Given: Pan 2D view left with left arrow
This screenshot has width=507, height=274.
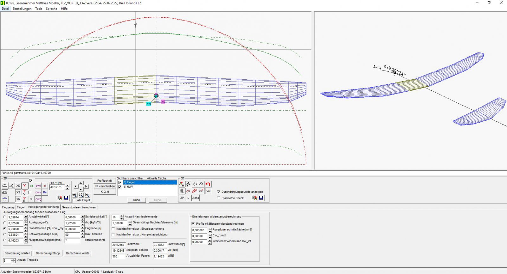Looking at the screenshot, I should pyautogui.click(x=76, y=186).
